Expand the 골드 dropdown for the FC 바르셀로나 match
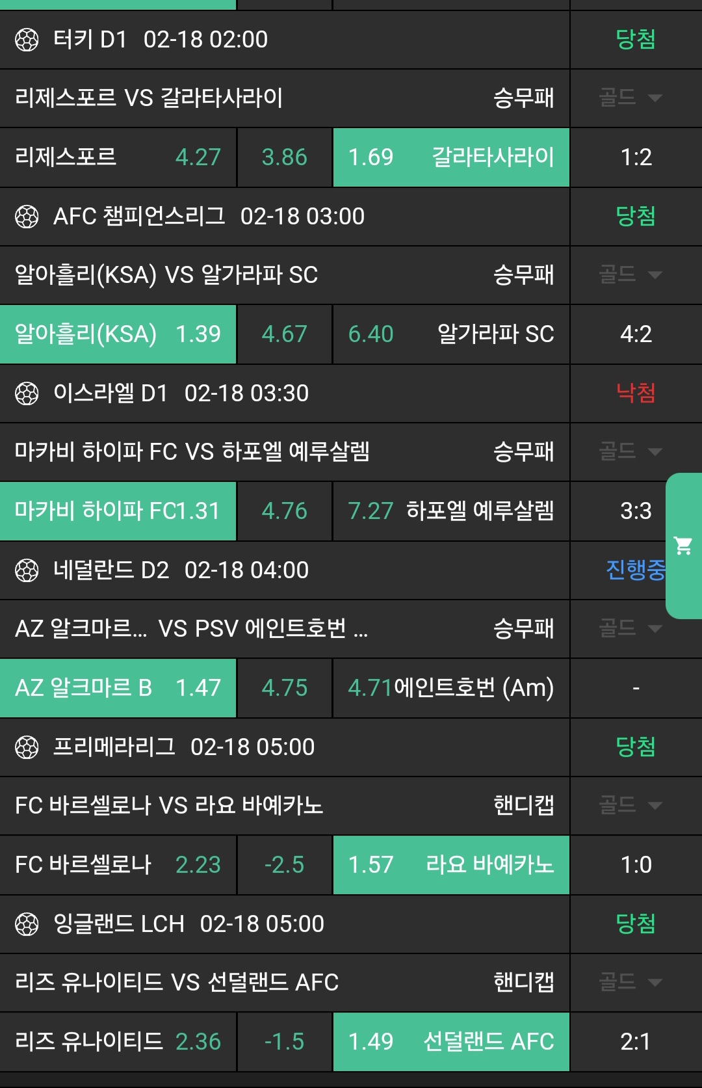 [x=630, y=806]
